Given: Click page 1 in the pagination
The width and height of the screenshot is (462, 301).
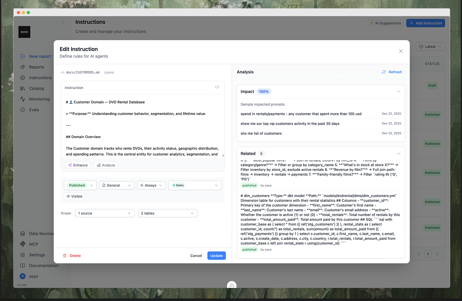Looking at the screenshot, I should pos(428,254).
